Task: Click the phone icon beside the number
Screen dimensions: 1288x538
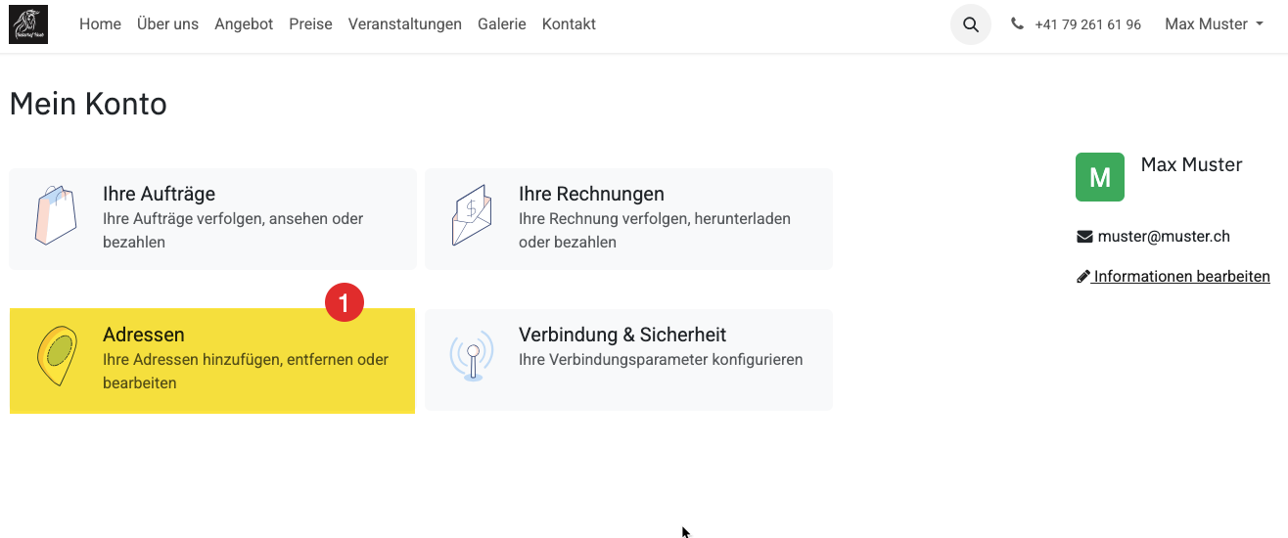Action: (x=1017, y=24)
